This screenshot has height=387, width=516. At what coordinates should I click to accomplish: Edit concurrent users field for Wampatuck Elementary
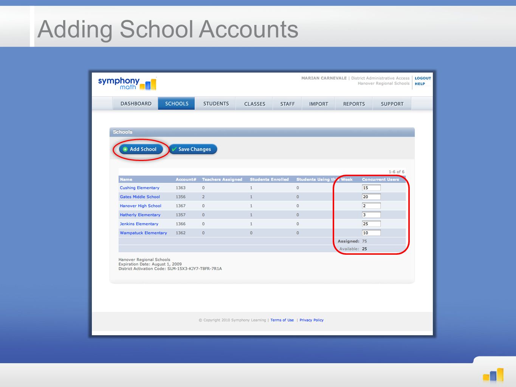coord(371,233)
